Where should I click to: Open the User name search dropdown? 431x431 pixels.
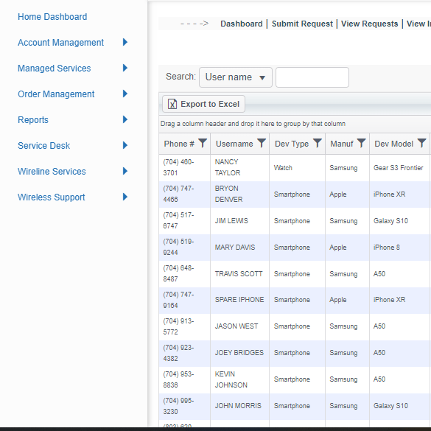tap(236, 77)
